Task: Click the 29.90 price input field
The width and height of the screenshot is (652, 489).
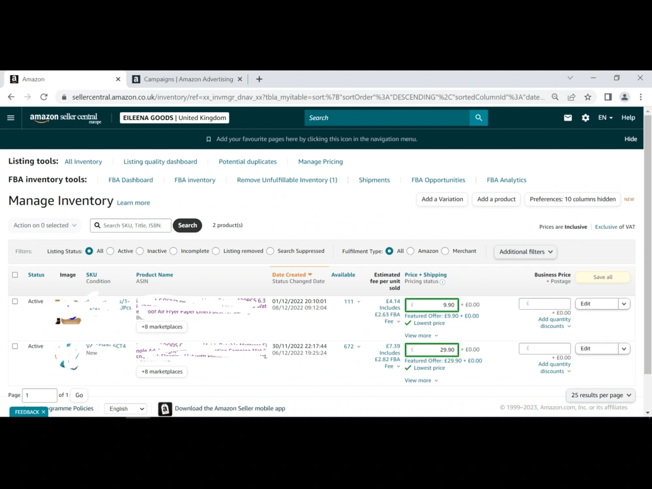Action: click(432, 349)
